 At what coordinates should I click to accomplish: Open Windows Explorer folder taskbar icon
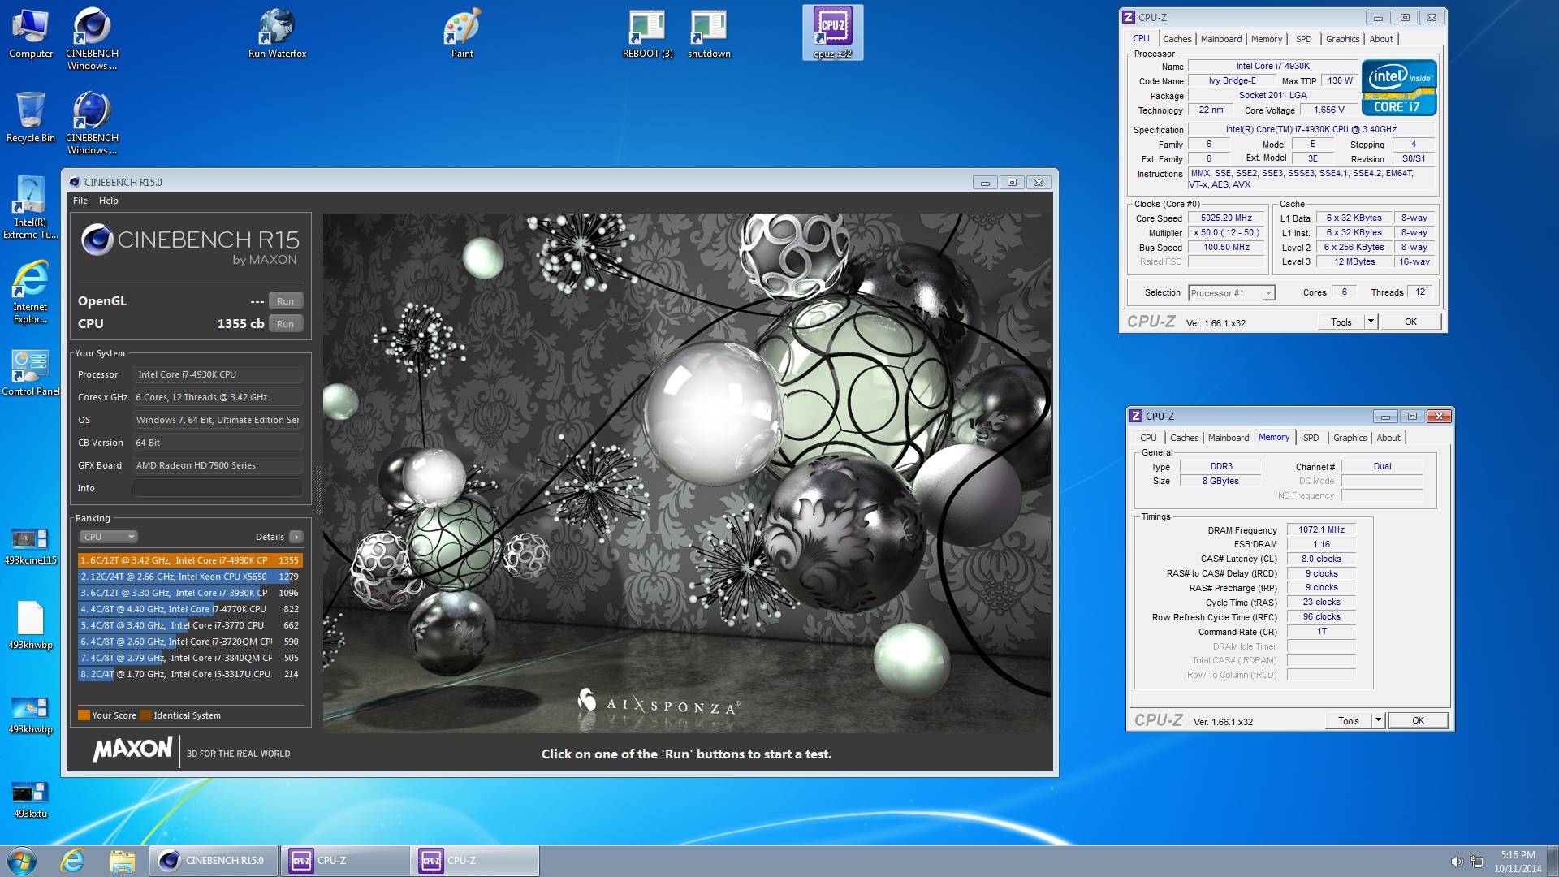pyautogui.click(x=122, y=861)
